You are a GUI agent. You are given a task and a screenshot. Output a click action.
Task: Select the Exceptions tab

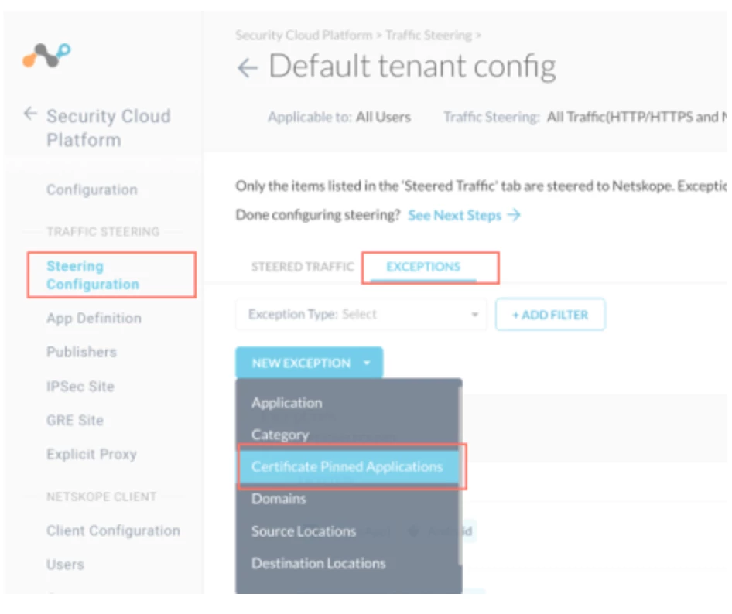[x=423, y=267]
